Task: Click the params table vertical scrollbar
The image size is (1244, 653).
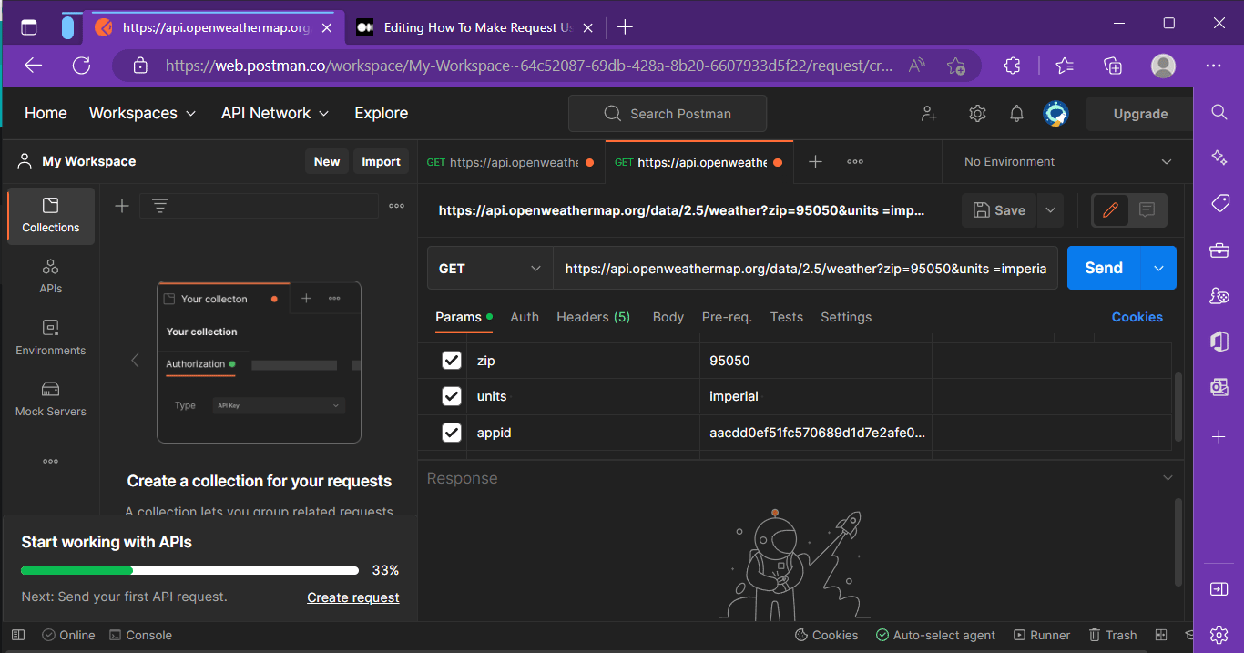Action: pyautogui.click(x=1178, y=405)
